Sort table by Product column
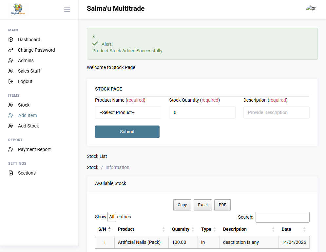This screenshot has height=252, width=326. (142, 229)
